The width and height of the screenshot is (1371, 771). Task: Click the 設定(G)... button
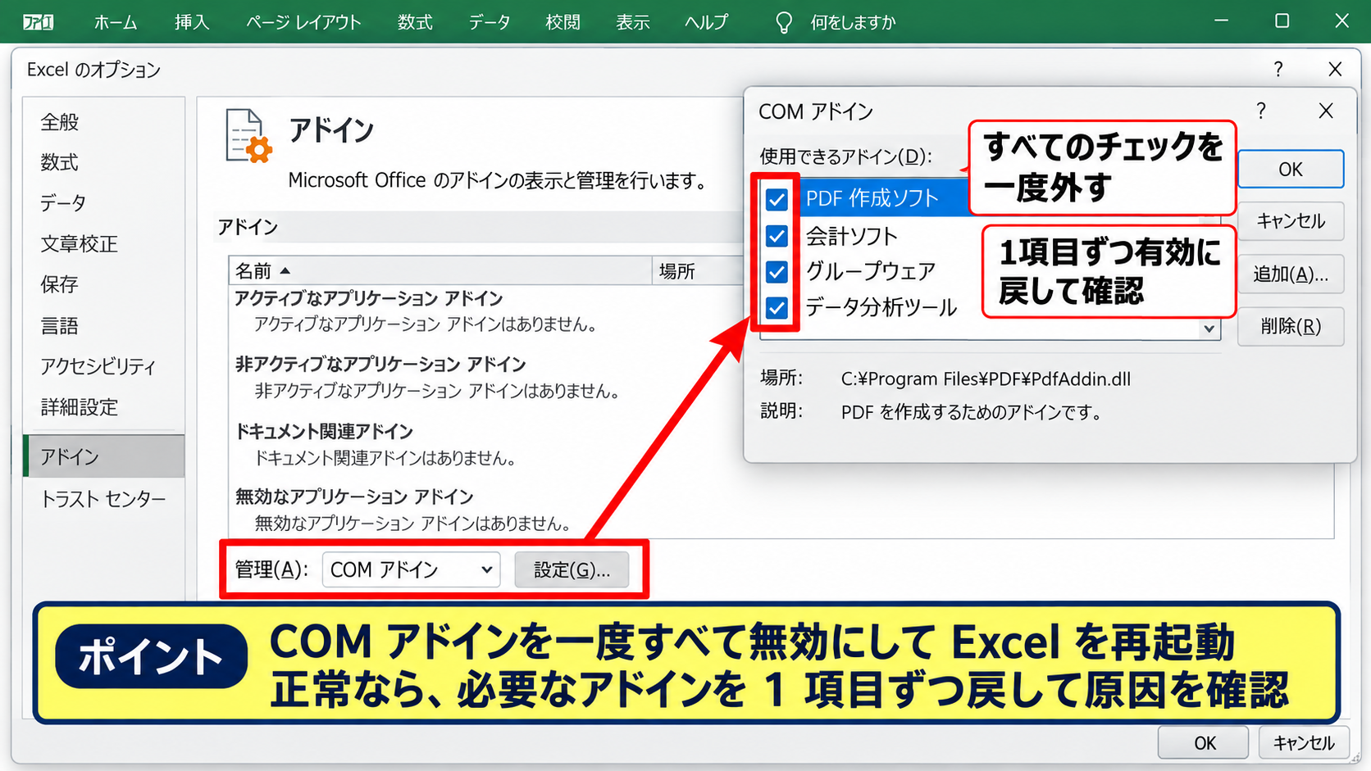click(572, 569)
